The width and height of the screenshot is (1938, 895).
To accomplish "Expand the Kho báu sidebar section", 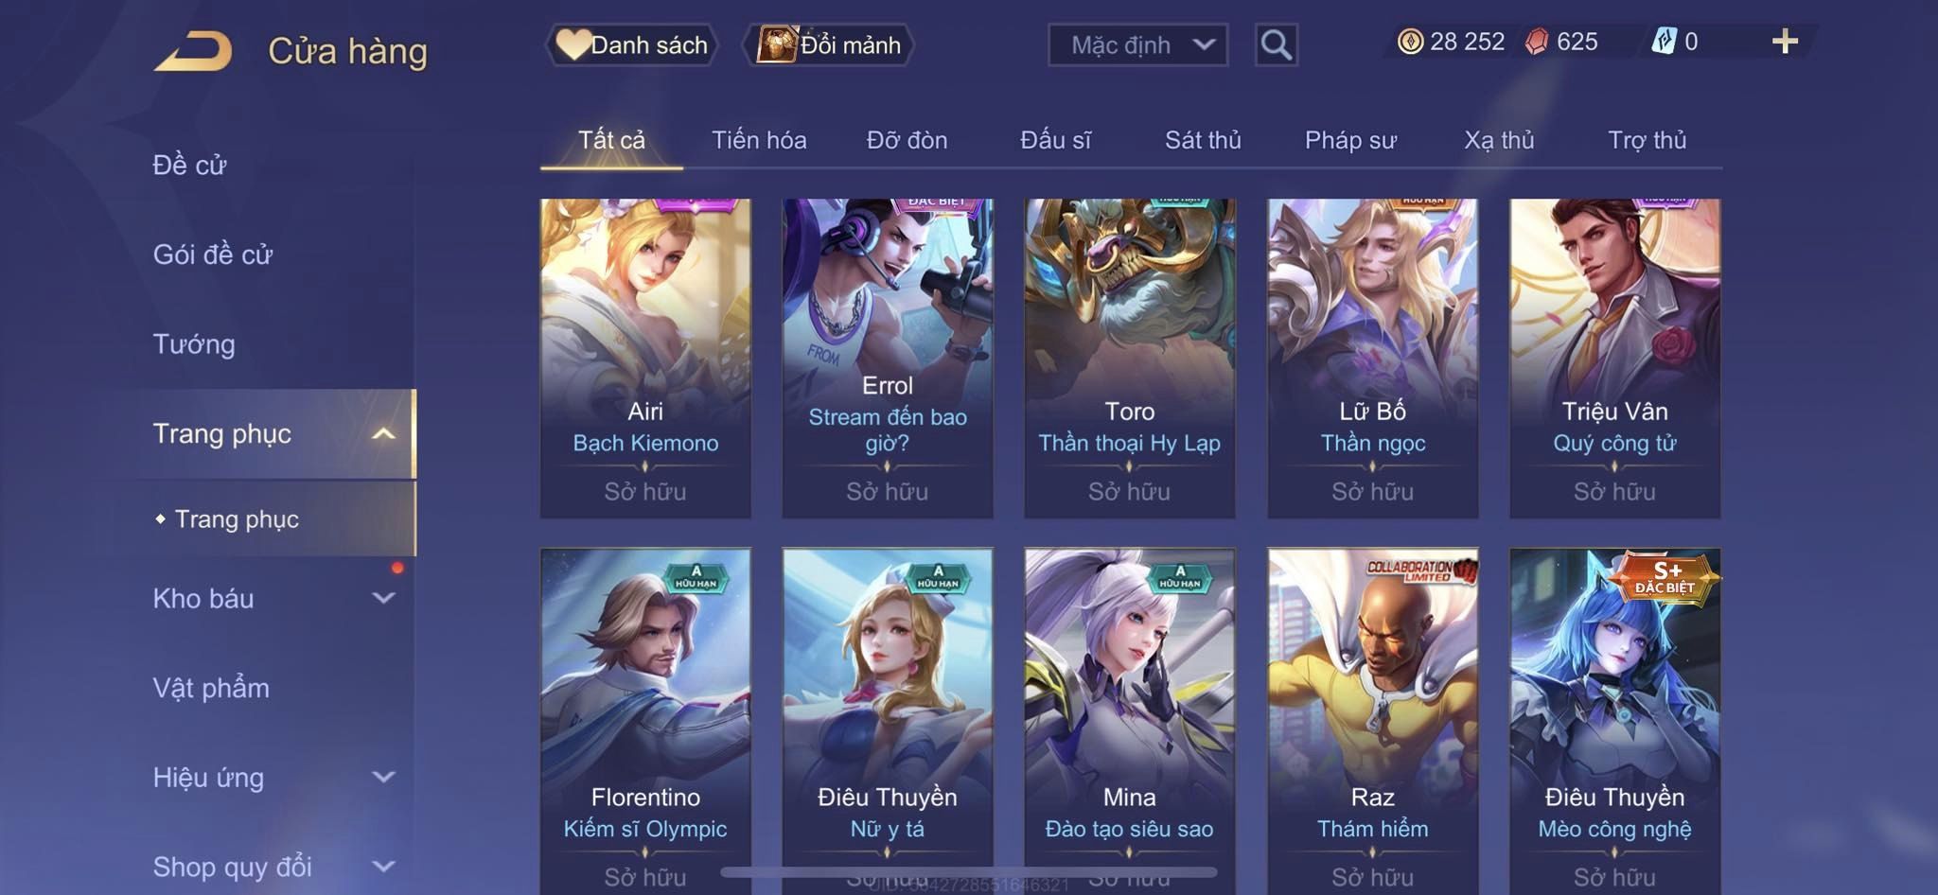I will (383, 598).
